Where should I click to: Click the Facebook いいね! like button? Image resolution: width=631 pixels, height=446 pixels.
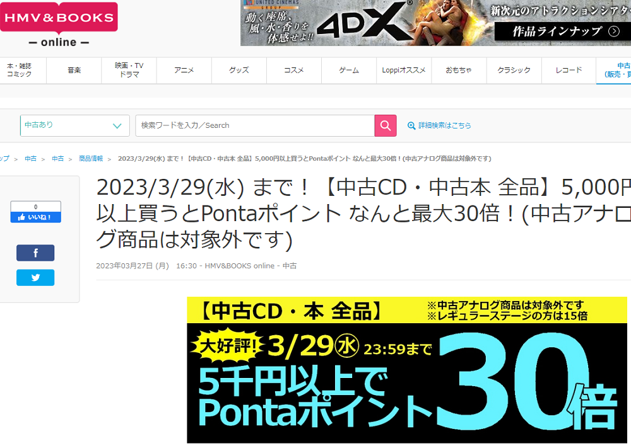click(36, 217)
